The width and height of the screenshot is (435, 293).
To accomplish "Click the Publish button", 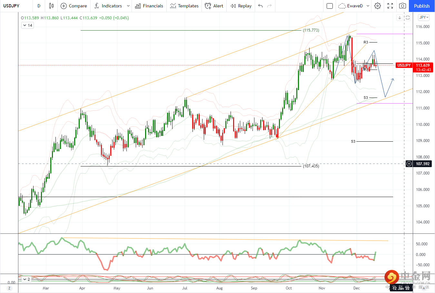I will point(422,6).
